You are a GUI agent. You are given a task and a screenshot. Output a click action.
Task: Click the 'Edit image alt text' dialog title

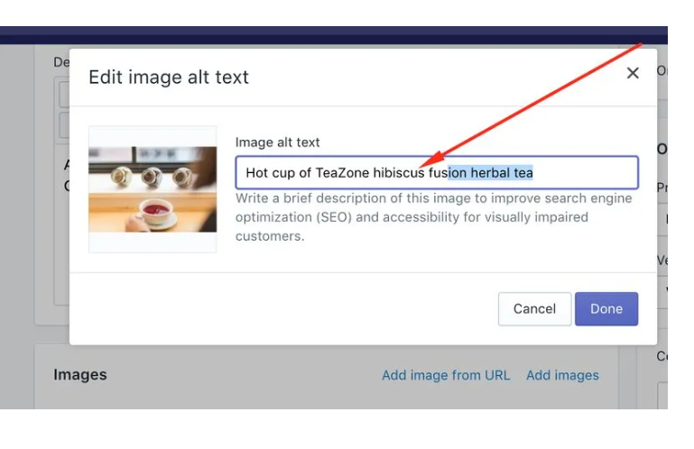pos(169,77)
